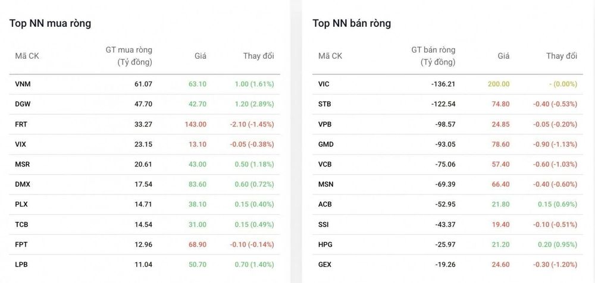
Task: Open the VNM stock row
Action: [145, 84]
